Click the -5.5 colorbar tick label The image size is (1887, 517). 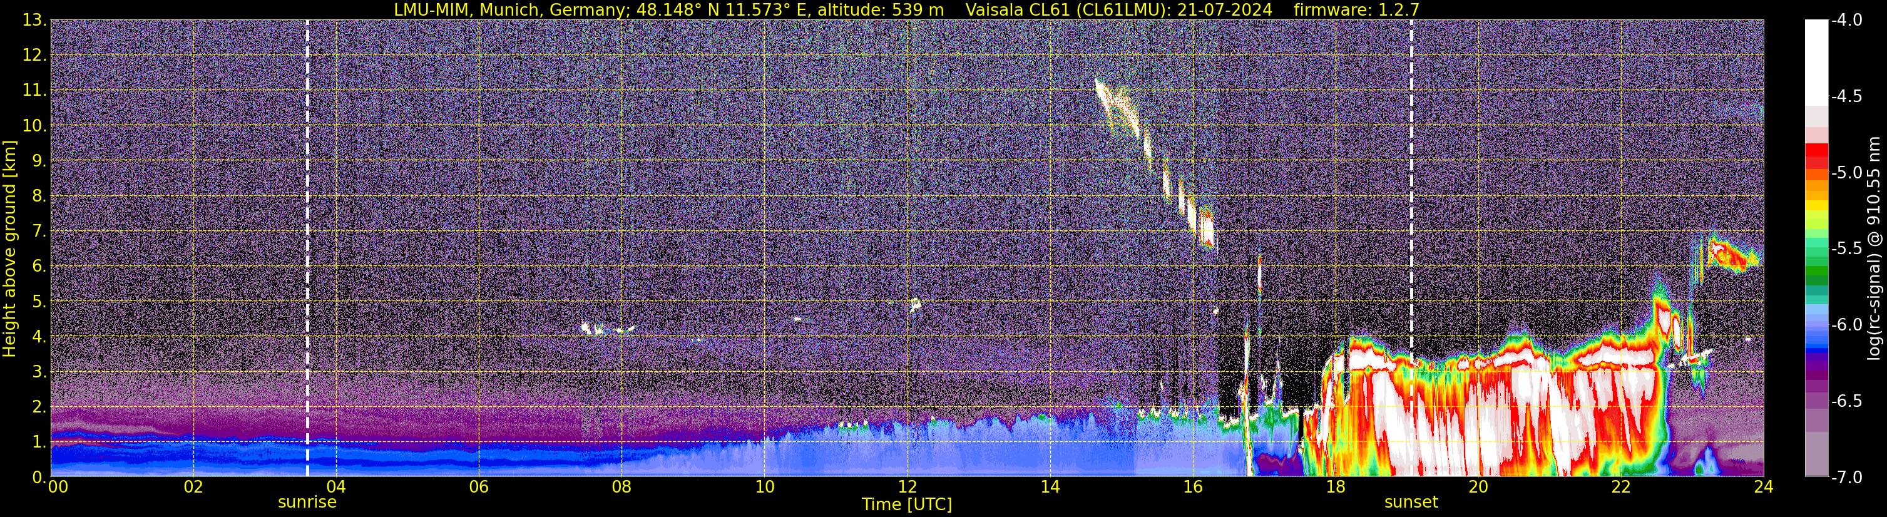pyautogui.click(x=1847, y=248)
